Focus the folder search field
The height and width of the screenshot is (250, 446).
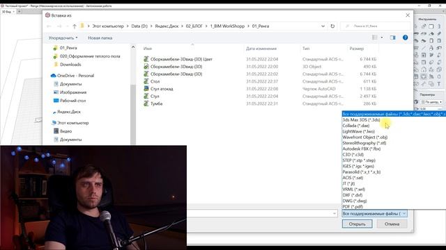click(376, 26)
